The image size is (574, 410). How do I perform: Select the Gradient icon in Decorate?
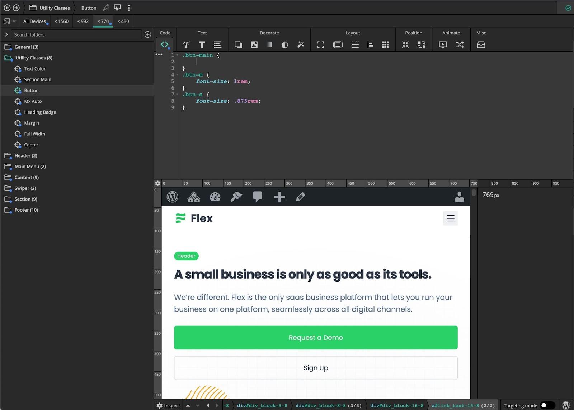click(x=269, y=45)
